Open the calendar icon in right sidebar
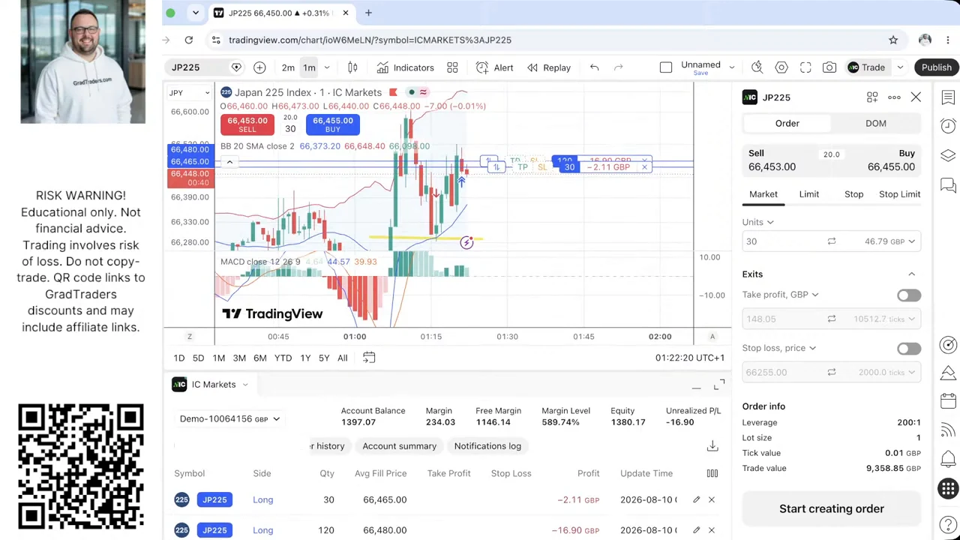 pos(948,400)
